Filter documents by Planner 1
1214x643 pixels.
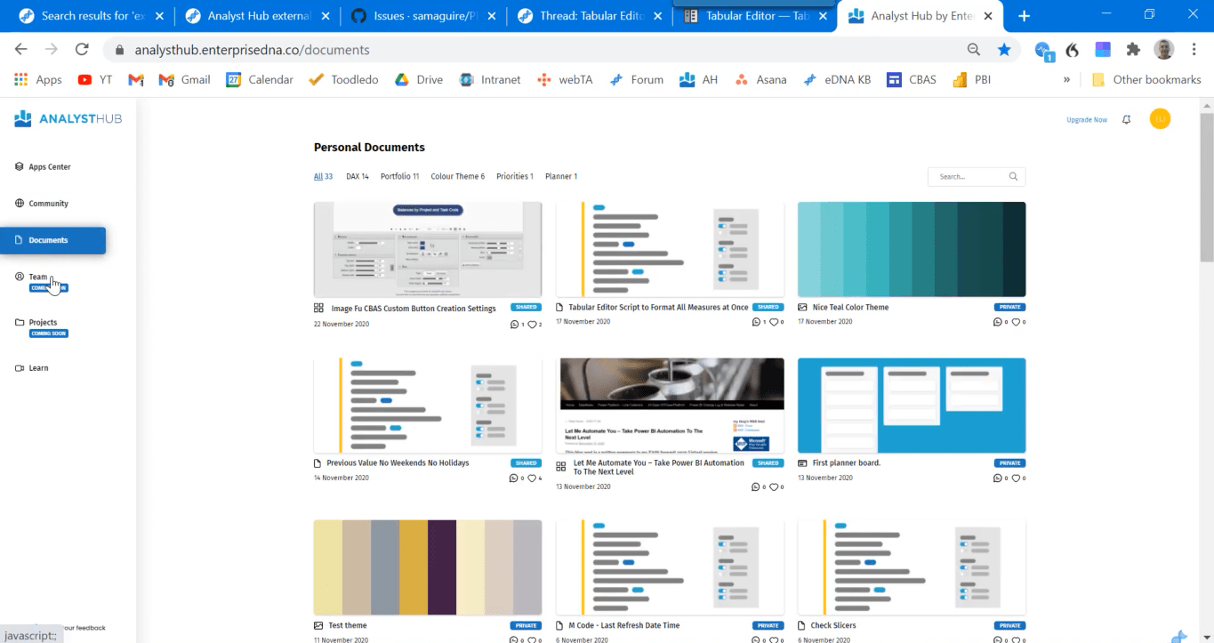tap(561, 176)
